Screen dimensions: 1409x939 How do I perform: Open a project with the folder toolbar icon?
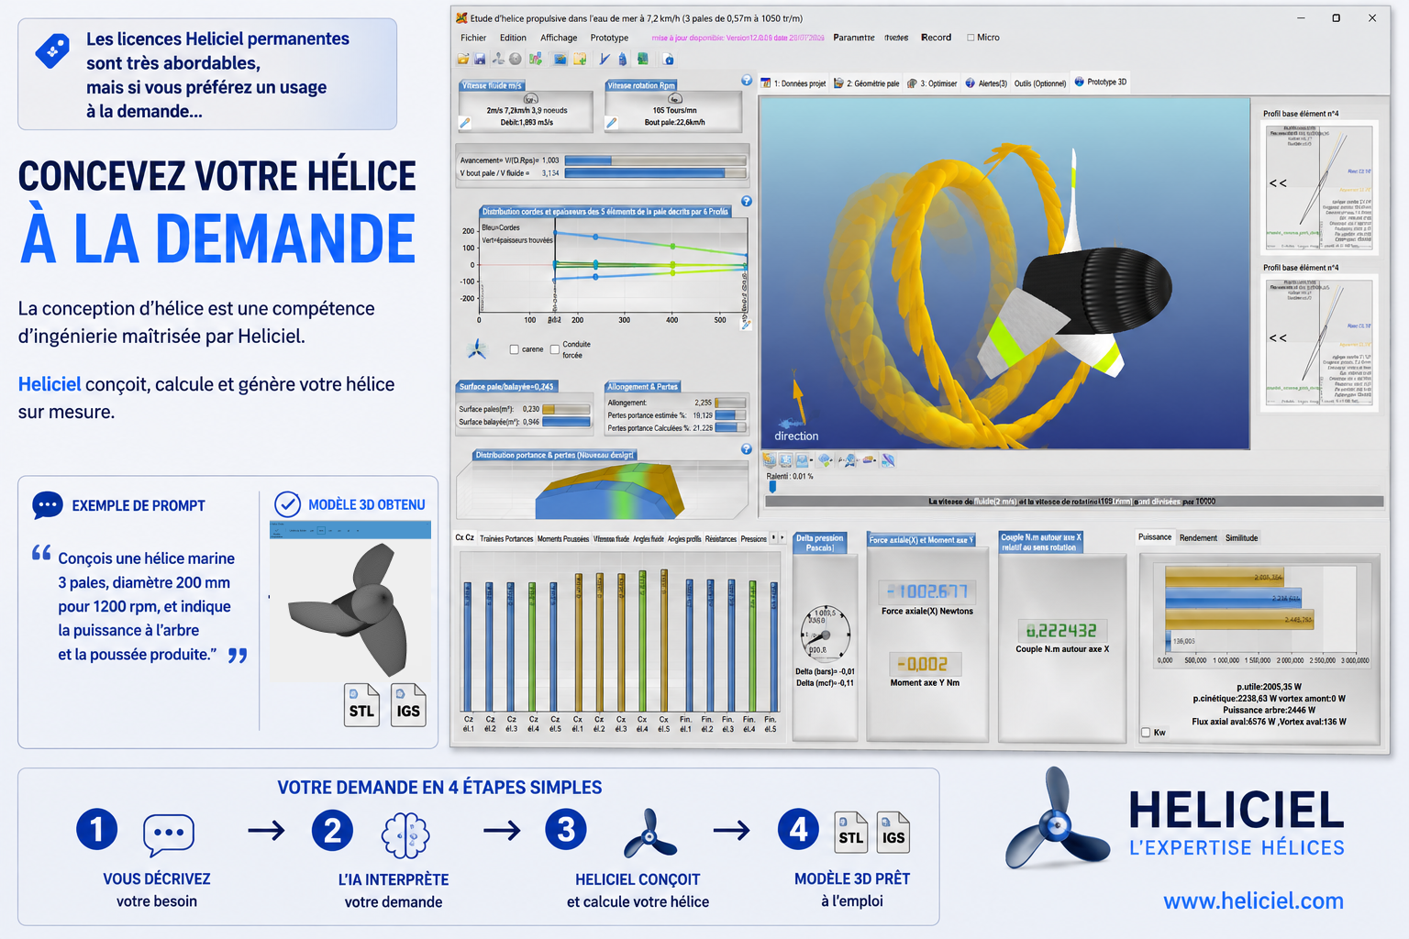click(x=463, y=60)
